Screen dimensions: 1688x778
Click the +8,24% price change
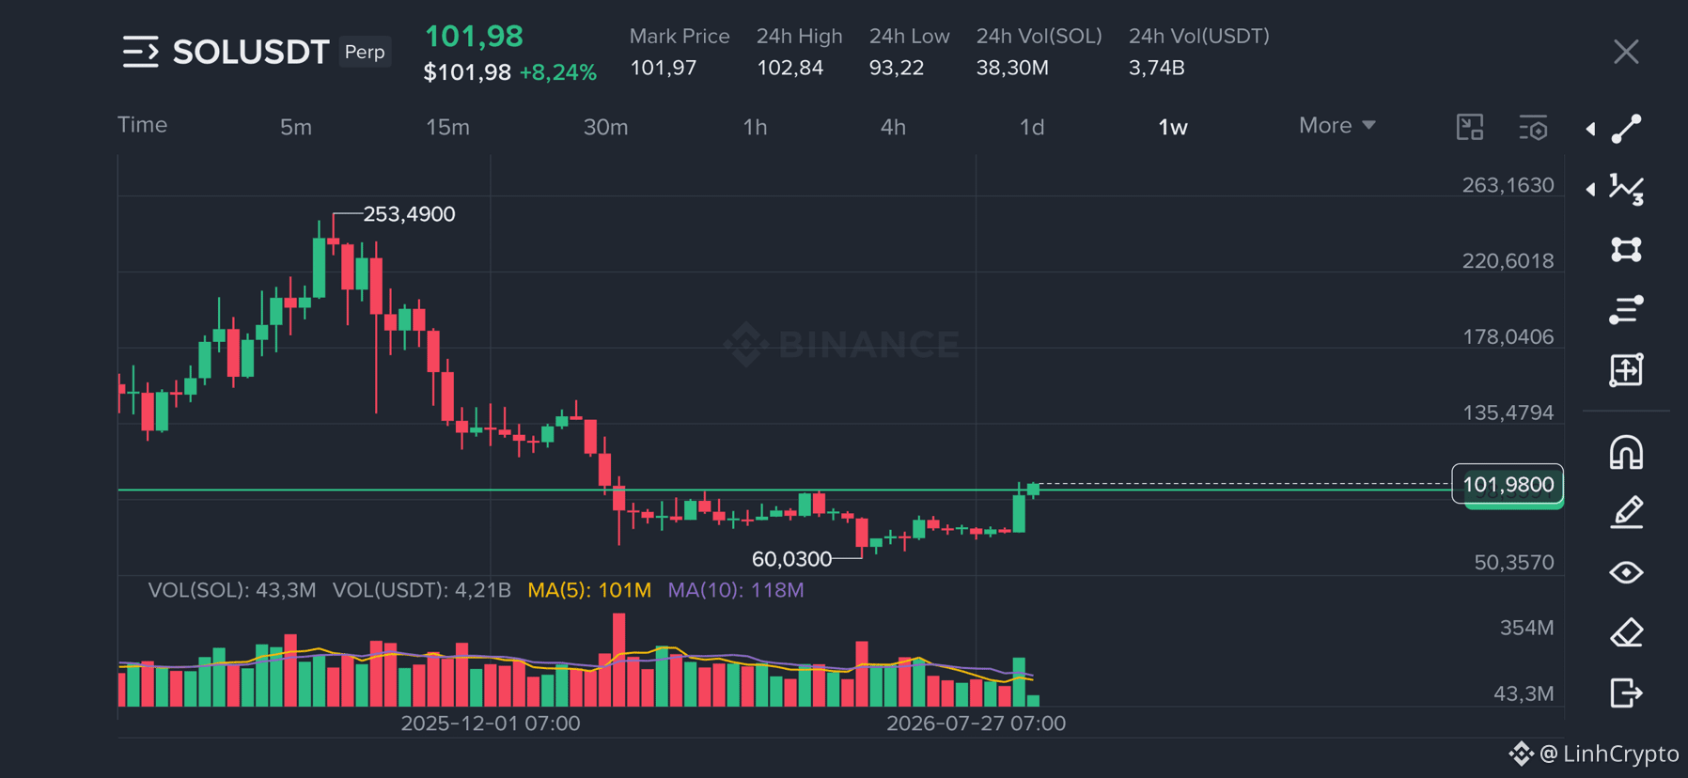[x=558, y=72]
